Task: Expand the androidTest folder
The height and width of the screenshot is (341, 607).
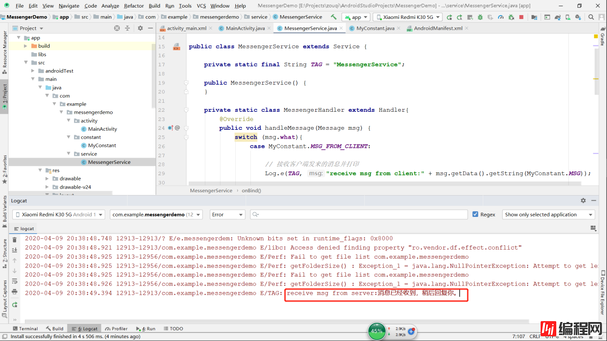Action: pyautogui.click(x=33, y=71)
